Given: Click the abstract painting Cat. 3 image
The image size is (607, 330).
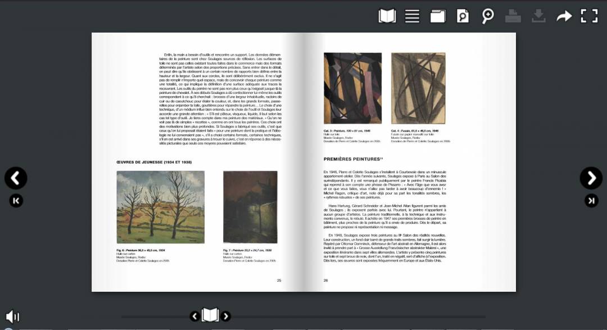Looking at the screenshot, I should point(352,88).
